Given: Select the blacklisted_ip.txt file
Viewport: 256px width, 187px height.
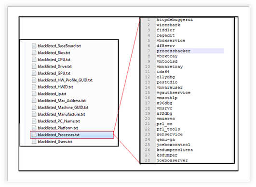Looking at the screenshot, I should (52, 94).
